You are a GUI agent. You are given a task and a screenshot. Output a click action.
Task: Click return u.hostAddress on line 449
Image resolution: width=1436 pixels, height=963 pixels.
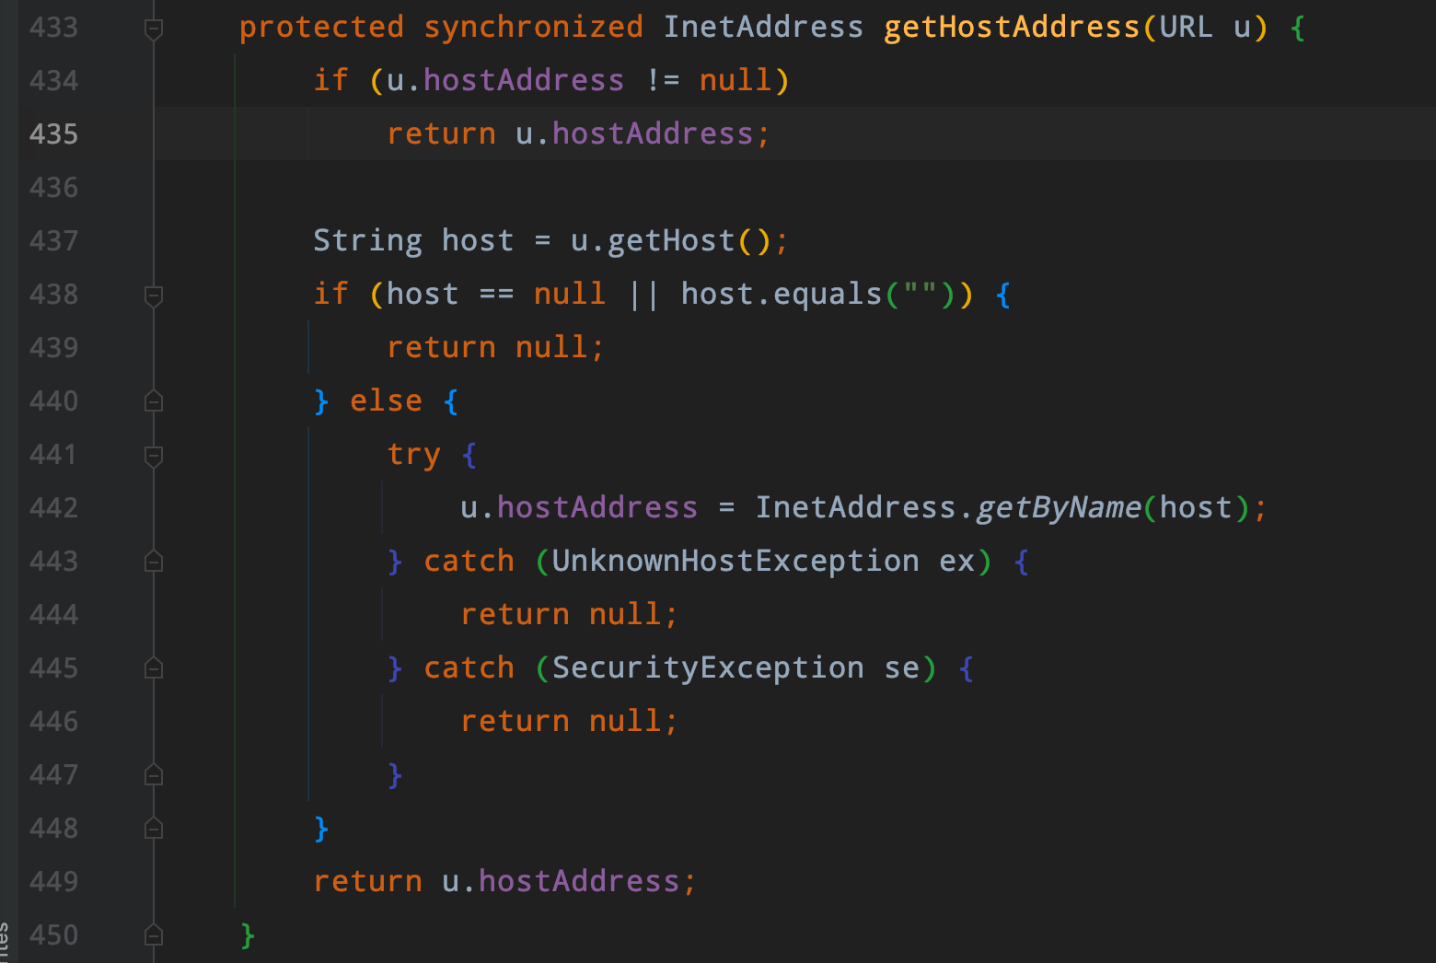[502, 881]
